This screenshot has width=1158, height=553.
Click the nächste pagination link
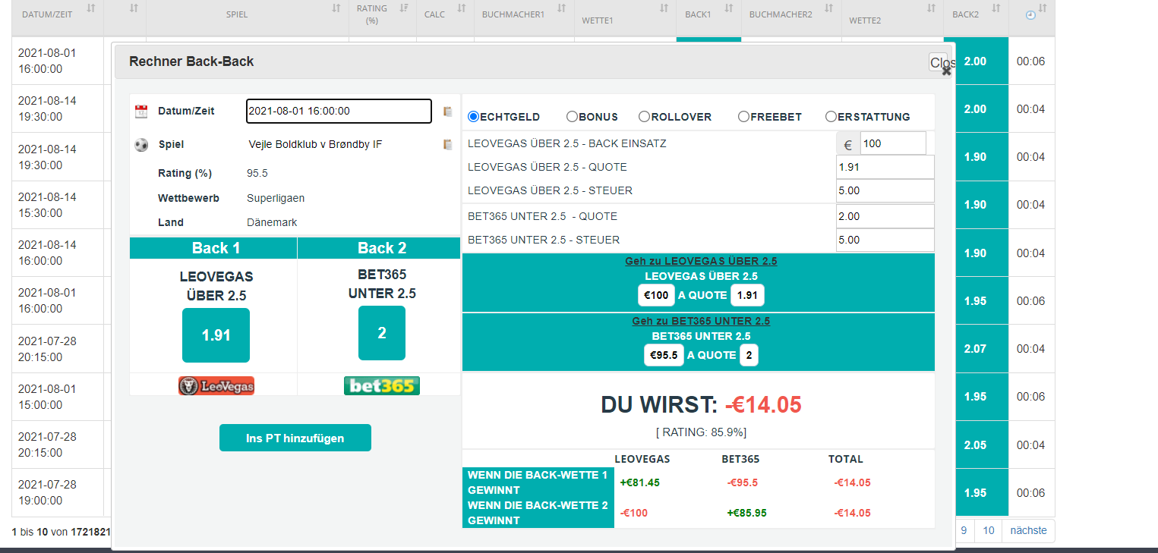(1028, 531)
